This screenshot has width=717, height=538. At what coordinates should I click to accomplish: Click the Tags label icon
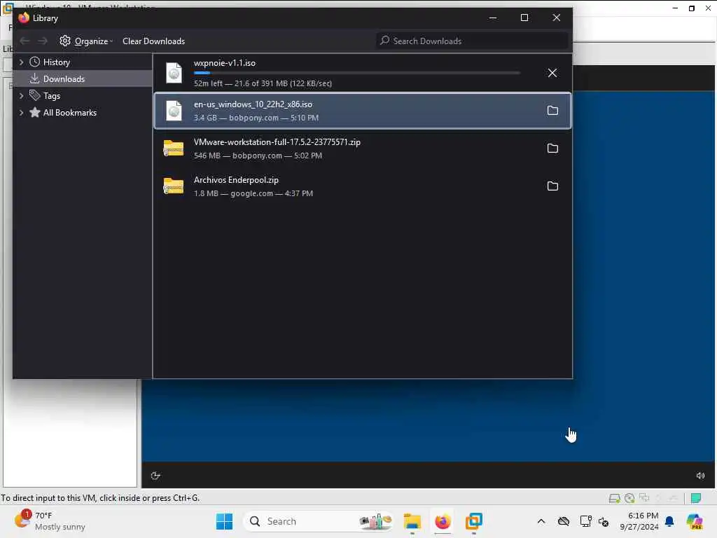(x=35, y=95)
